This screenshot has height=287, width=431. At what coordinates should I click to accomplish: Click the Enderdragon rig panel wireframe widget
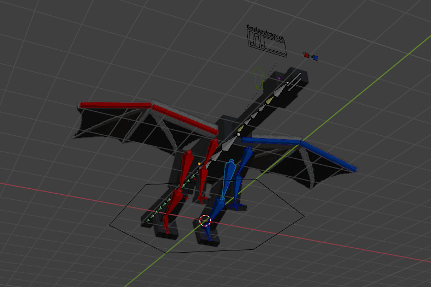[x=266, y=41]
